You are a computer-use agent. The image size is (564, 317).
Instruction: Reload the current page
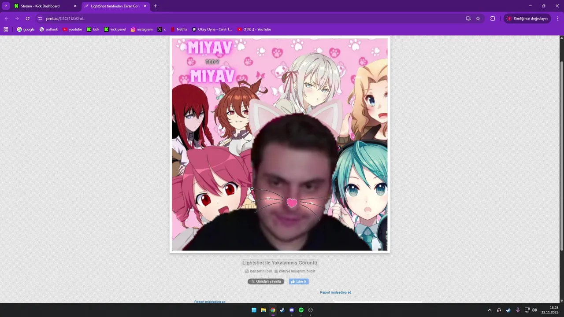[28, 18]
